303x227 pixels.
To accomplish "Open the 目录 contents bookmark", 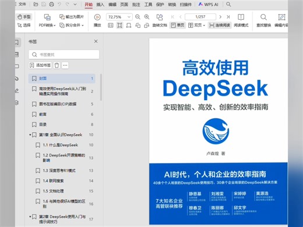I will point(62,125).
